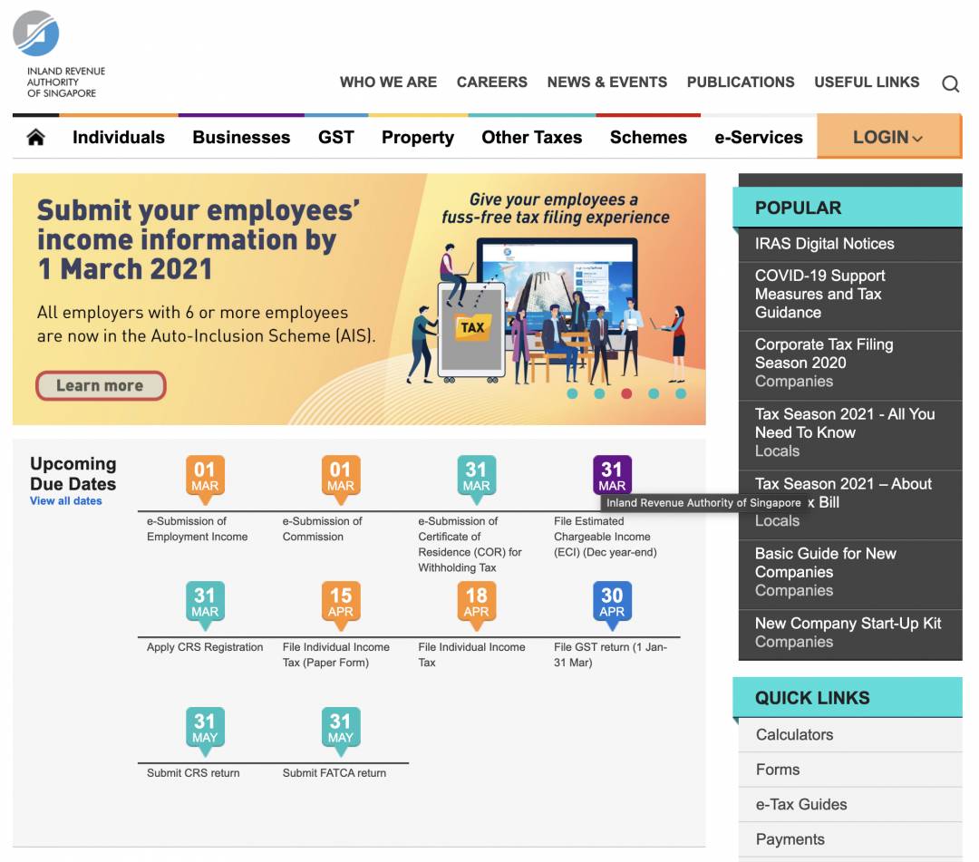Select the 18 APR date badge
This screenshot has width=979, height=862.
coord(476,603)
